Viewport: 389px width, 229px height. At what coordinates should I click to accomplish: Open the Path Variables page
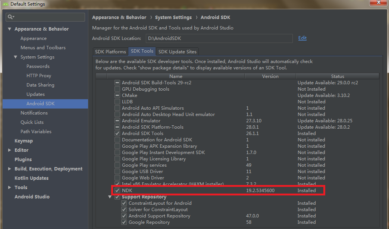[36, 131]
